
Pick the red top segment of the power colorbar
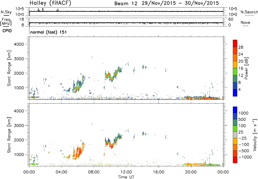(235, 44)
